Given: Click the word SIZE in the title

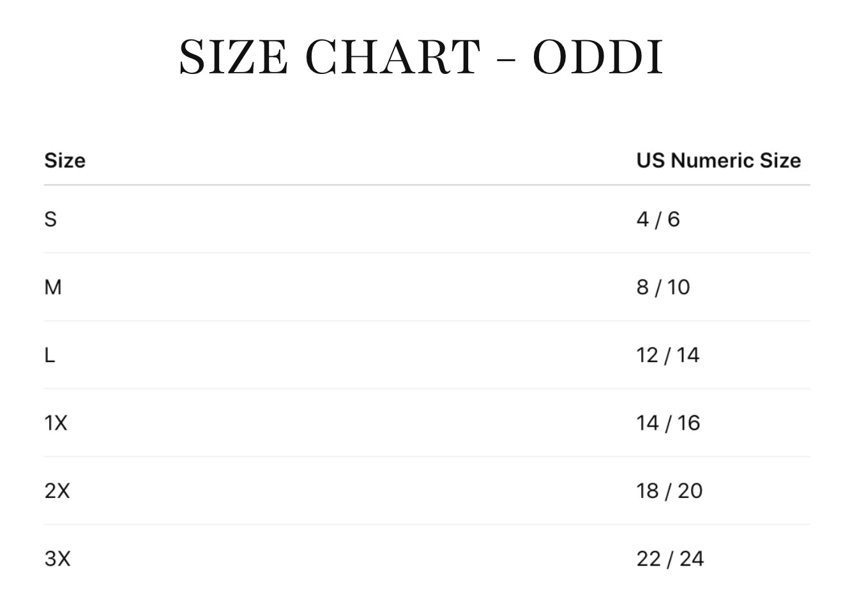Looking at the screenshot, I should coord(233,57).
